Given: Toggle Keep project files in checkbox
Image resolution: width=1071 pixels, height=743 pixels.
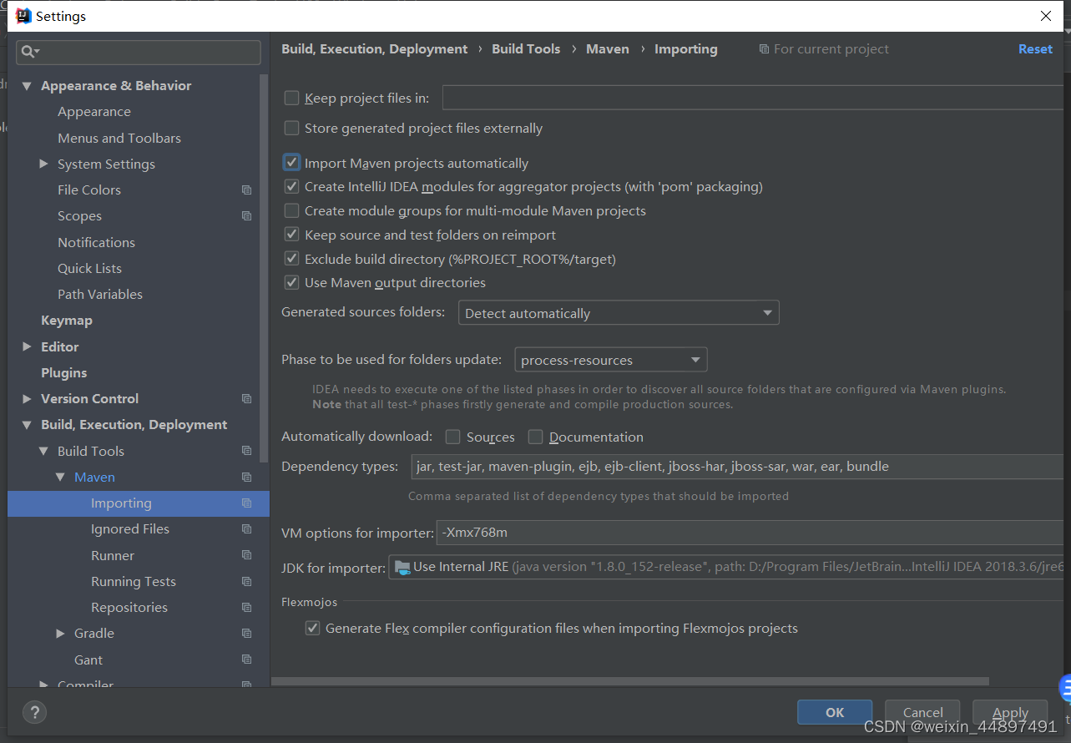Looking at the screenshot, I should click(x=291, y=98).
